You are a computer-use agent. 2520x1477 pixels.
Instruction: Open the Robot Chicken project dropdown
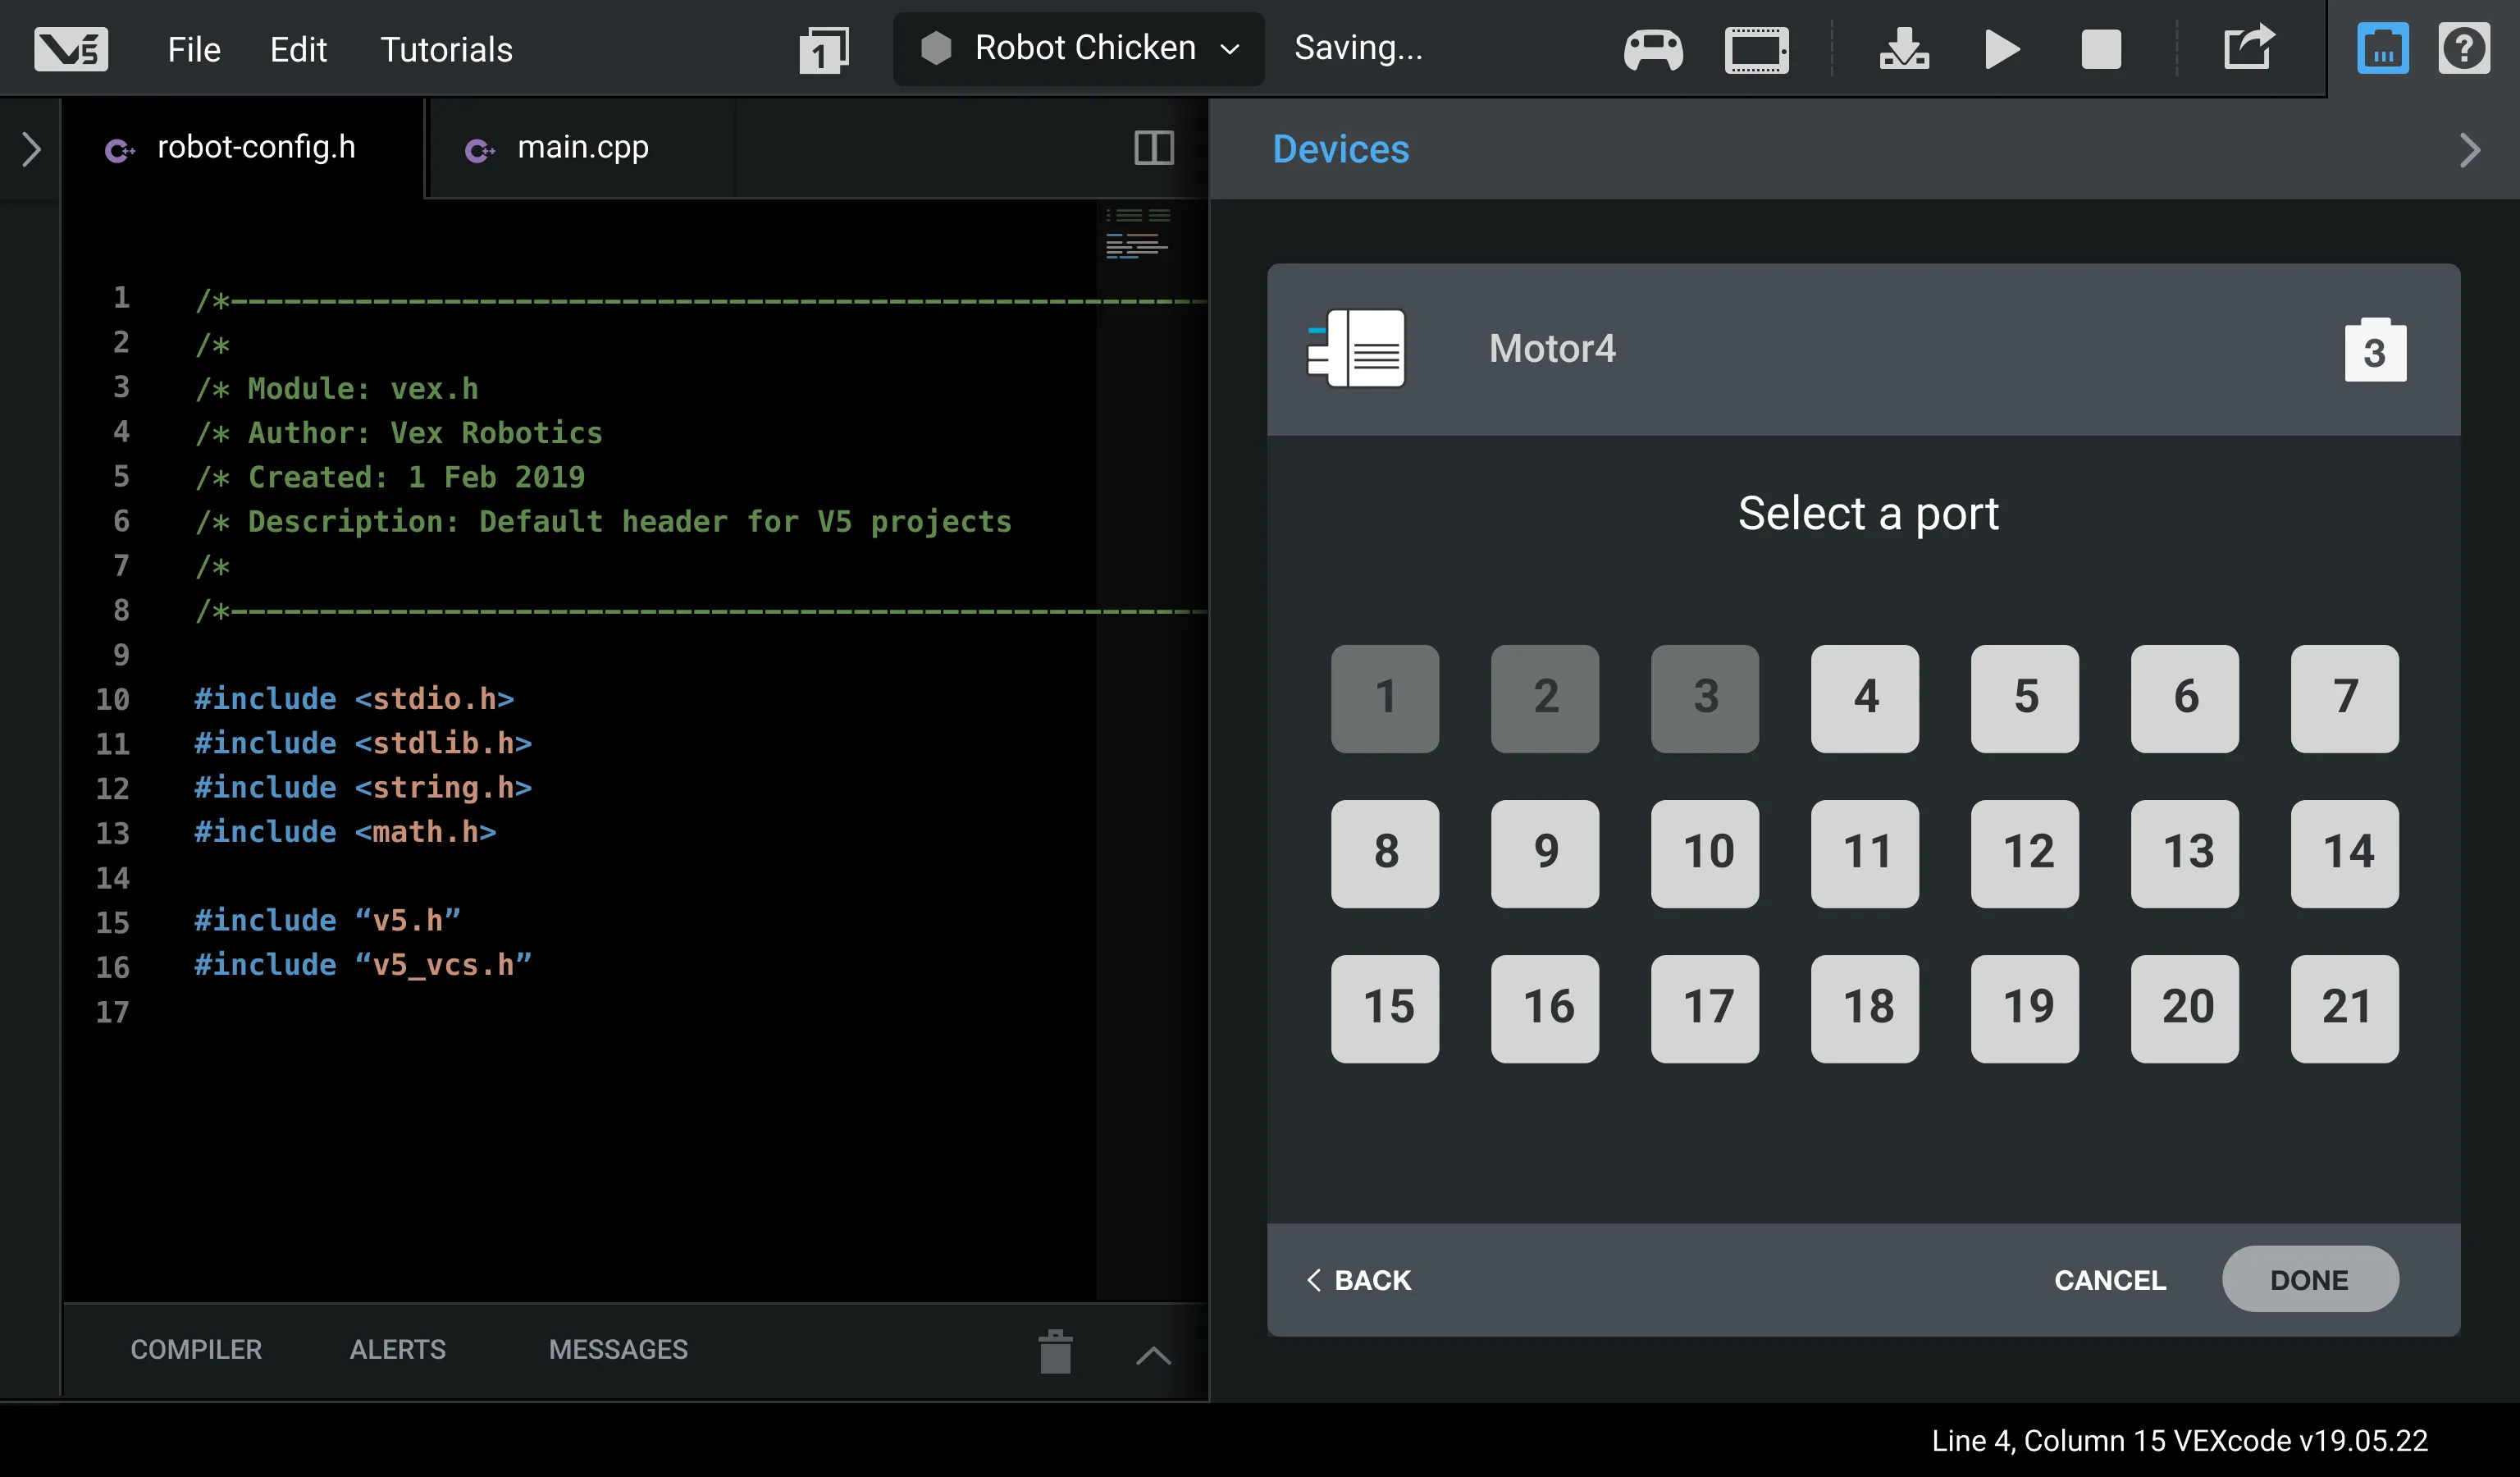pyautogui.click(x=1078, y=48)
